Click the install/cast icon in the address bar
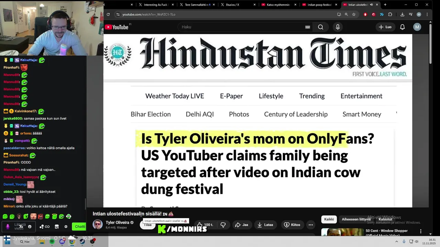This screenshot has height=247, width=440. point(339,14)
